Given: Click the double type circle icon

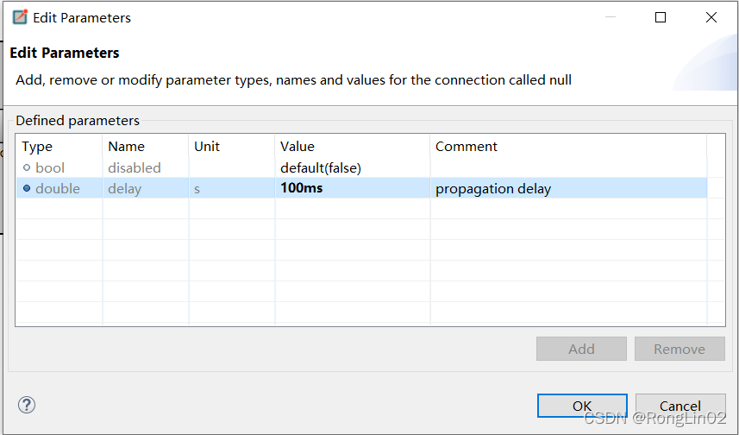Looking at the screenshot, I should pos(27,188).
